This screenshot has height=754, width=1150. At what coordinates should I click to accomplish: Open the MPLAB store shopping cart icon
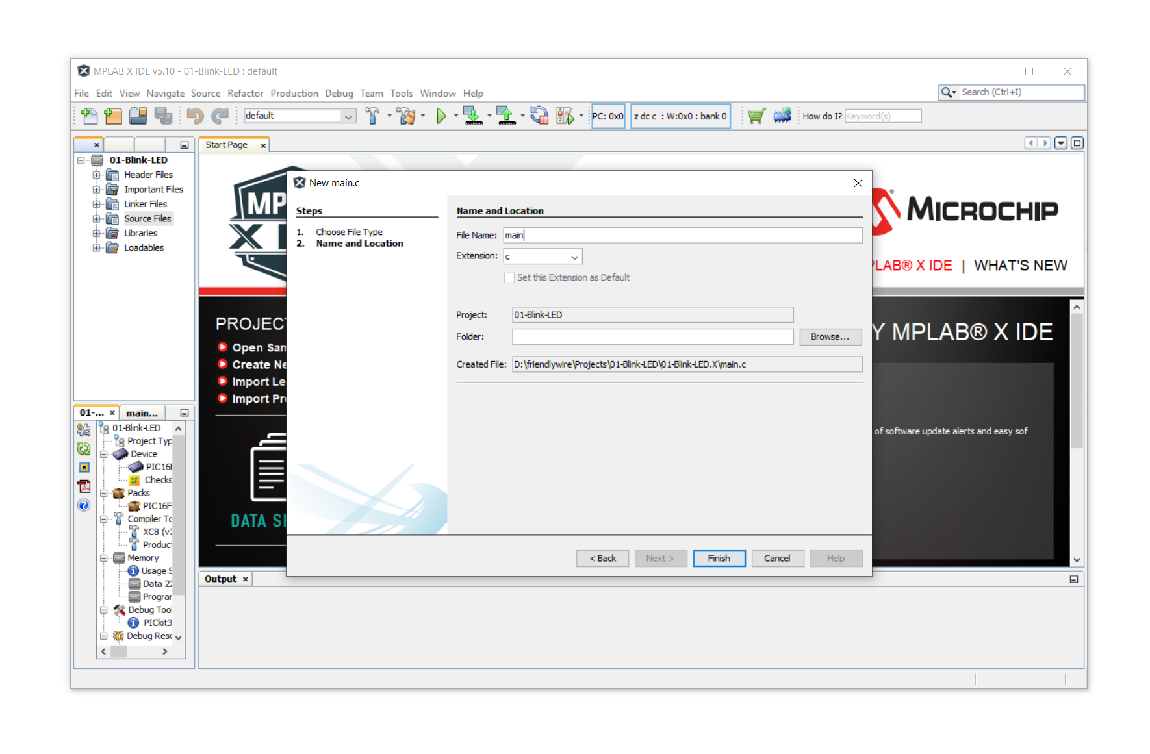pyautogui.click(x=756, y=116)
